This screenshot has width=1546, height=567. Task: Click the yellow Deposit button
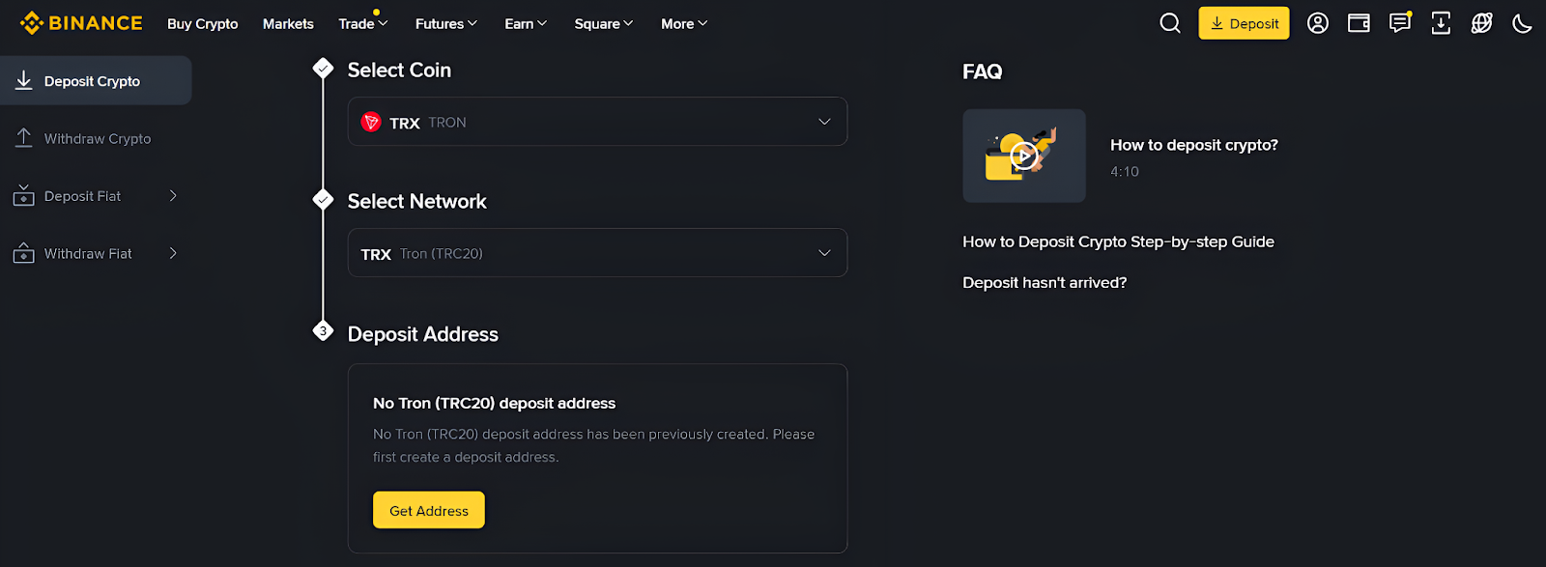click(1244, 22)
